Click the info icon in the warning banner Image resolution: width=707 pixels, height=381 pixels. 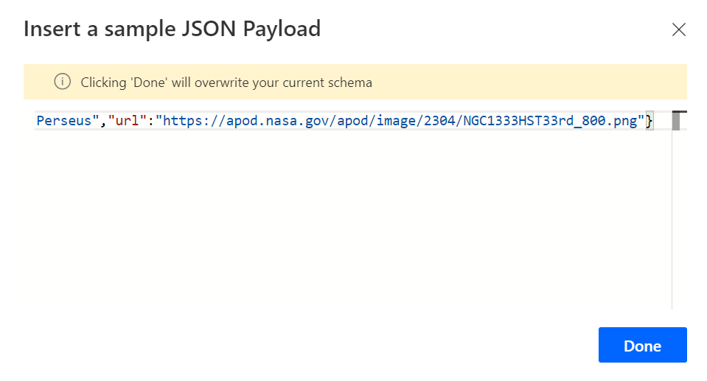point(63,82)
